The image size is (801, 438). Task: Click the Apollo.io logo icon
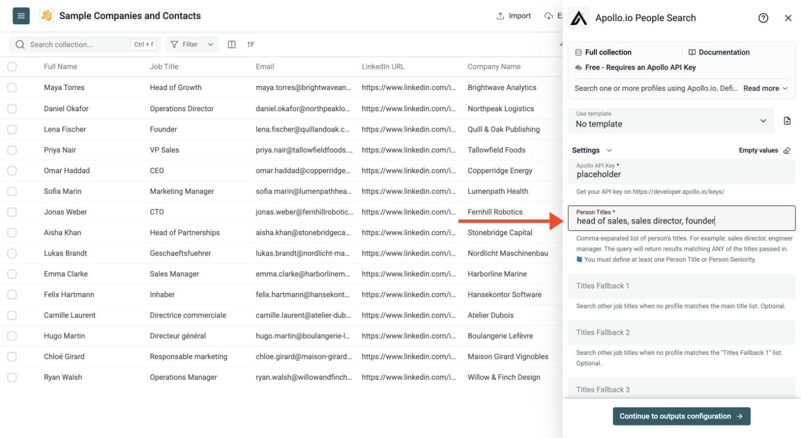579,18
